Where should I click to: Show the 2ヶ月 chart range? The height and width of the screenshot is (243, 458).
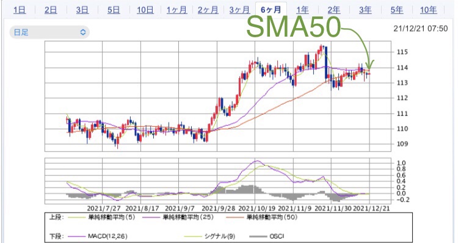(208, 10)
